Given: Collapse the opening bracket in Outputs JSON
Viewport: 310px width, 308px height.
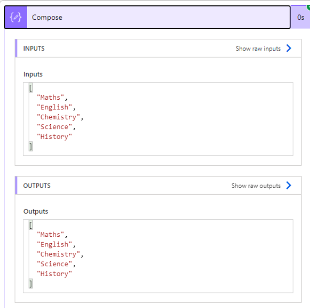Looking at the screenshot, I should pos(31,225).
